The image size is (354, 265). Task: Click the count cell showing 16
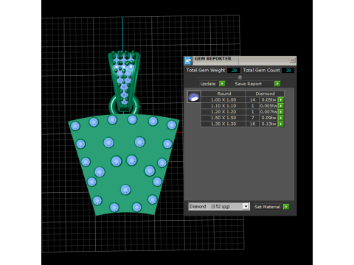(x=252, y=124)
